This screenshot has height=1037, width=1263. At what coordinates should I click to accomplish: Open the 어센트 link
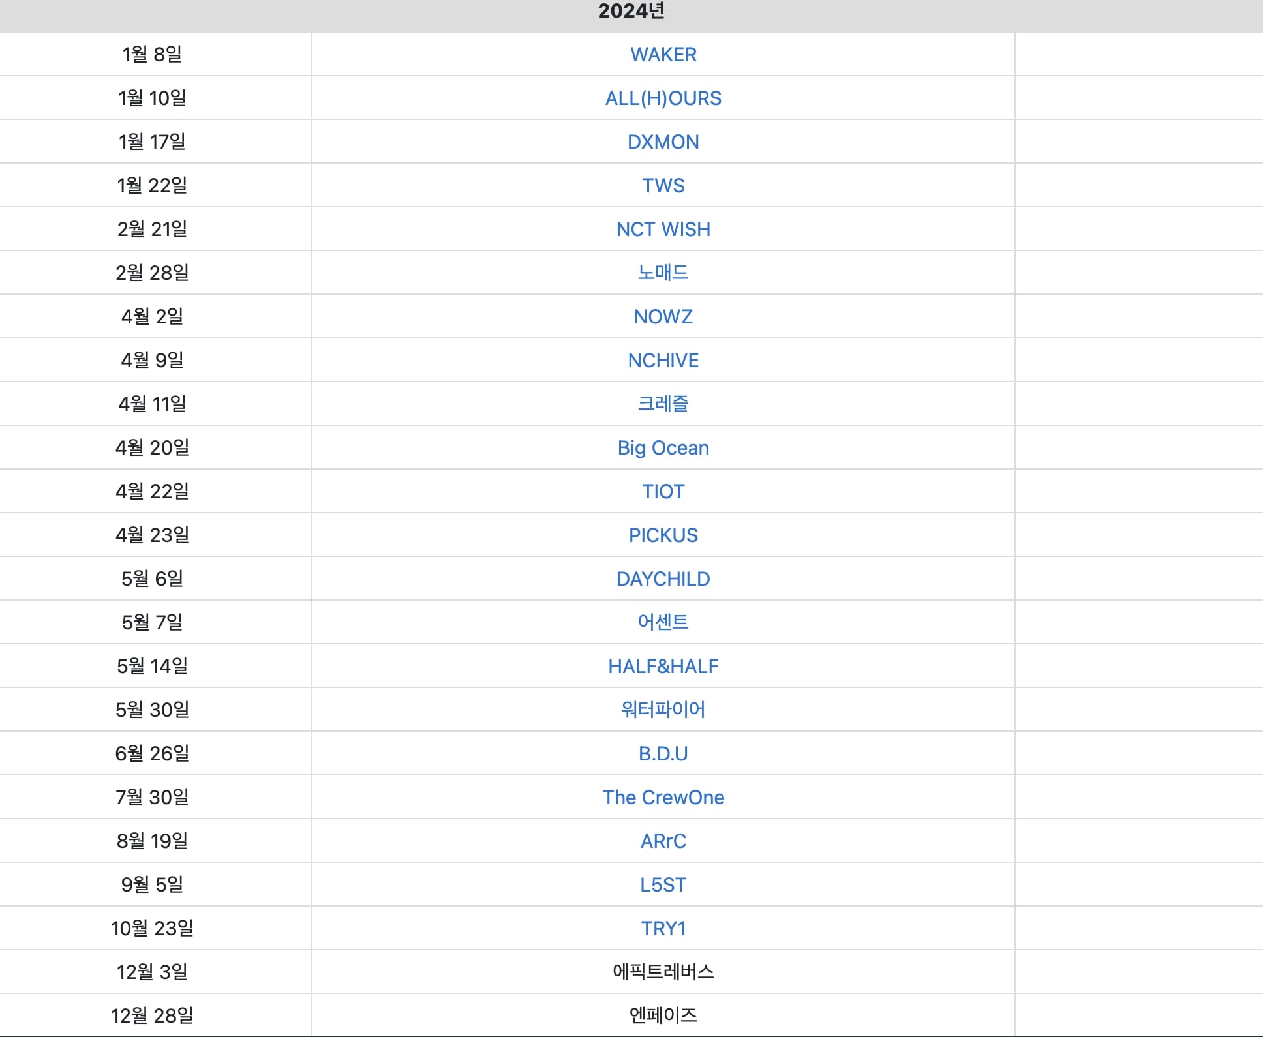(x=663, y=622)
